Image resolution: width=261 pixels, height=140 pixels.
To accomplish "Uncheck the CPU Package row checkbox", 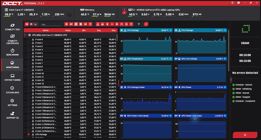I will click(29, 134).
